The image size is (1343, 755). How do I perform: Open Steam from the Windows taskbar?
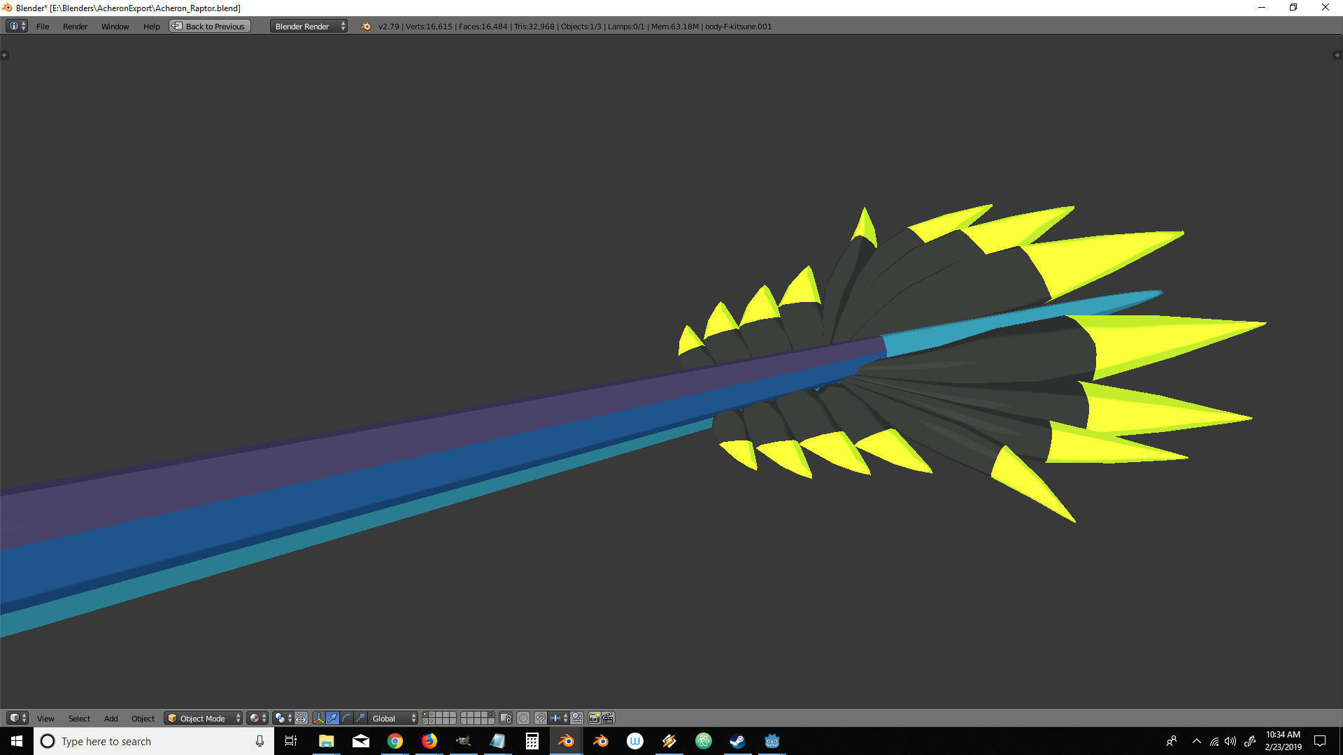pos(737,741)
